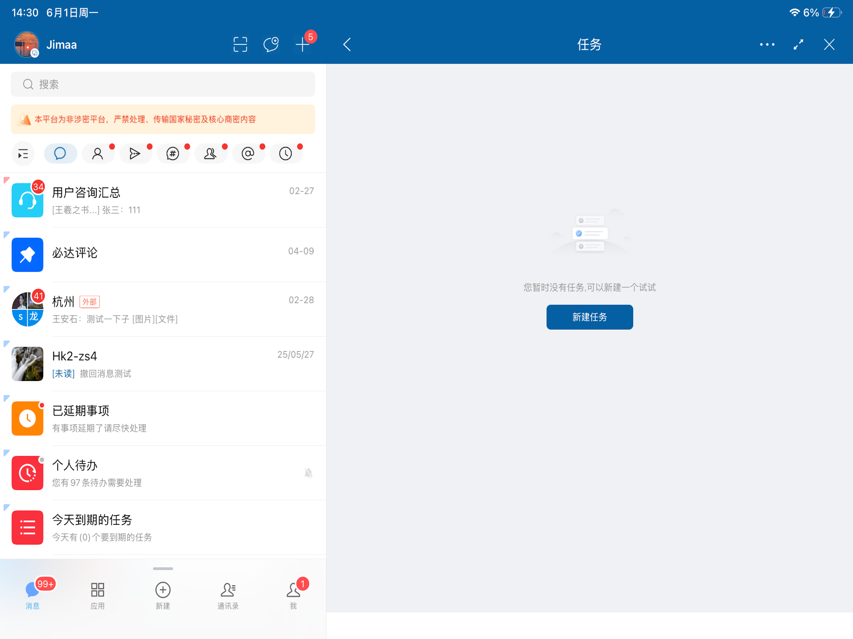853x639 pixels.
Task: Switch to the 应用 bottom tab
Action: tap(97, 595)
